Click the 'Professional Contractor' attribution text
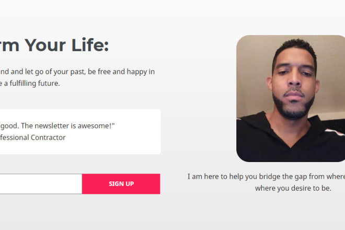Image resolution: width=345 pixels, height=230 pixels. (x=32, y=137)
